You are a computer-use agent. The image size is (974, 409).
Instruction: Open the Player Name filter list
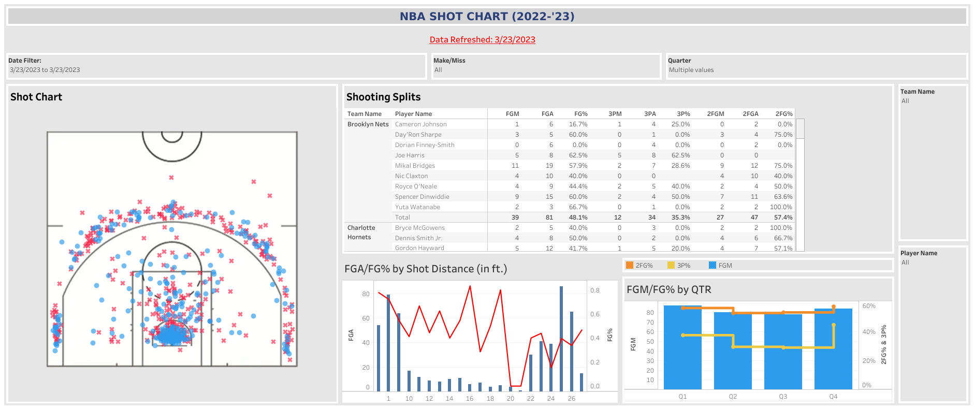tap(933, 262)
